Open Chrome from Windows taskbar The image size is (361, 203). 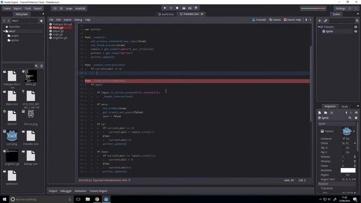pos(97,199)
